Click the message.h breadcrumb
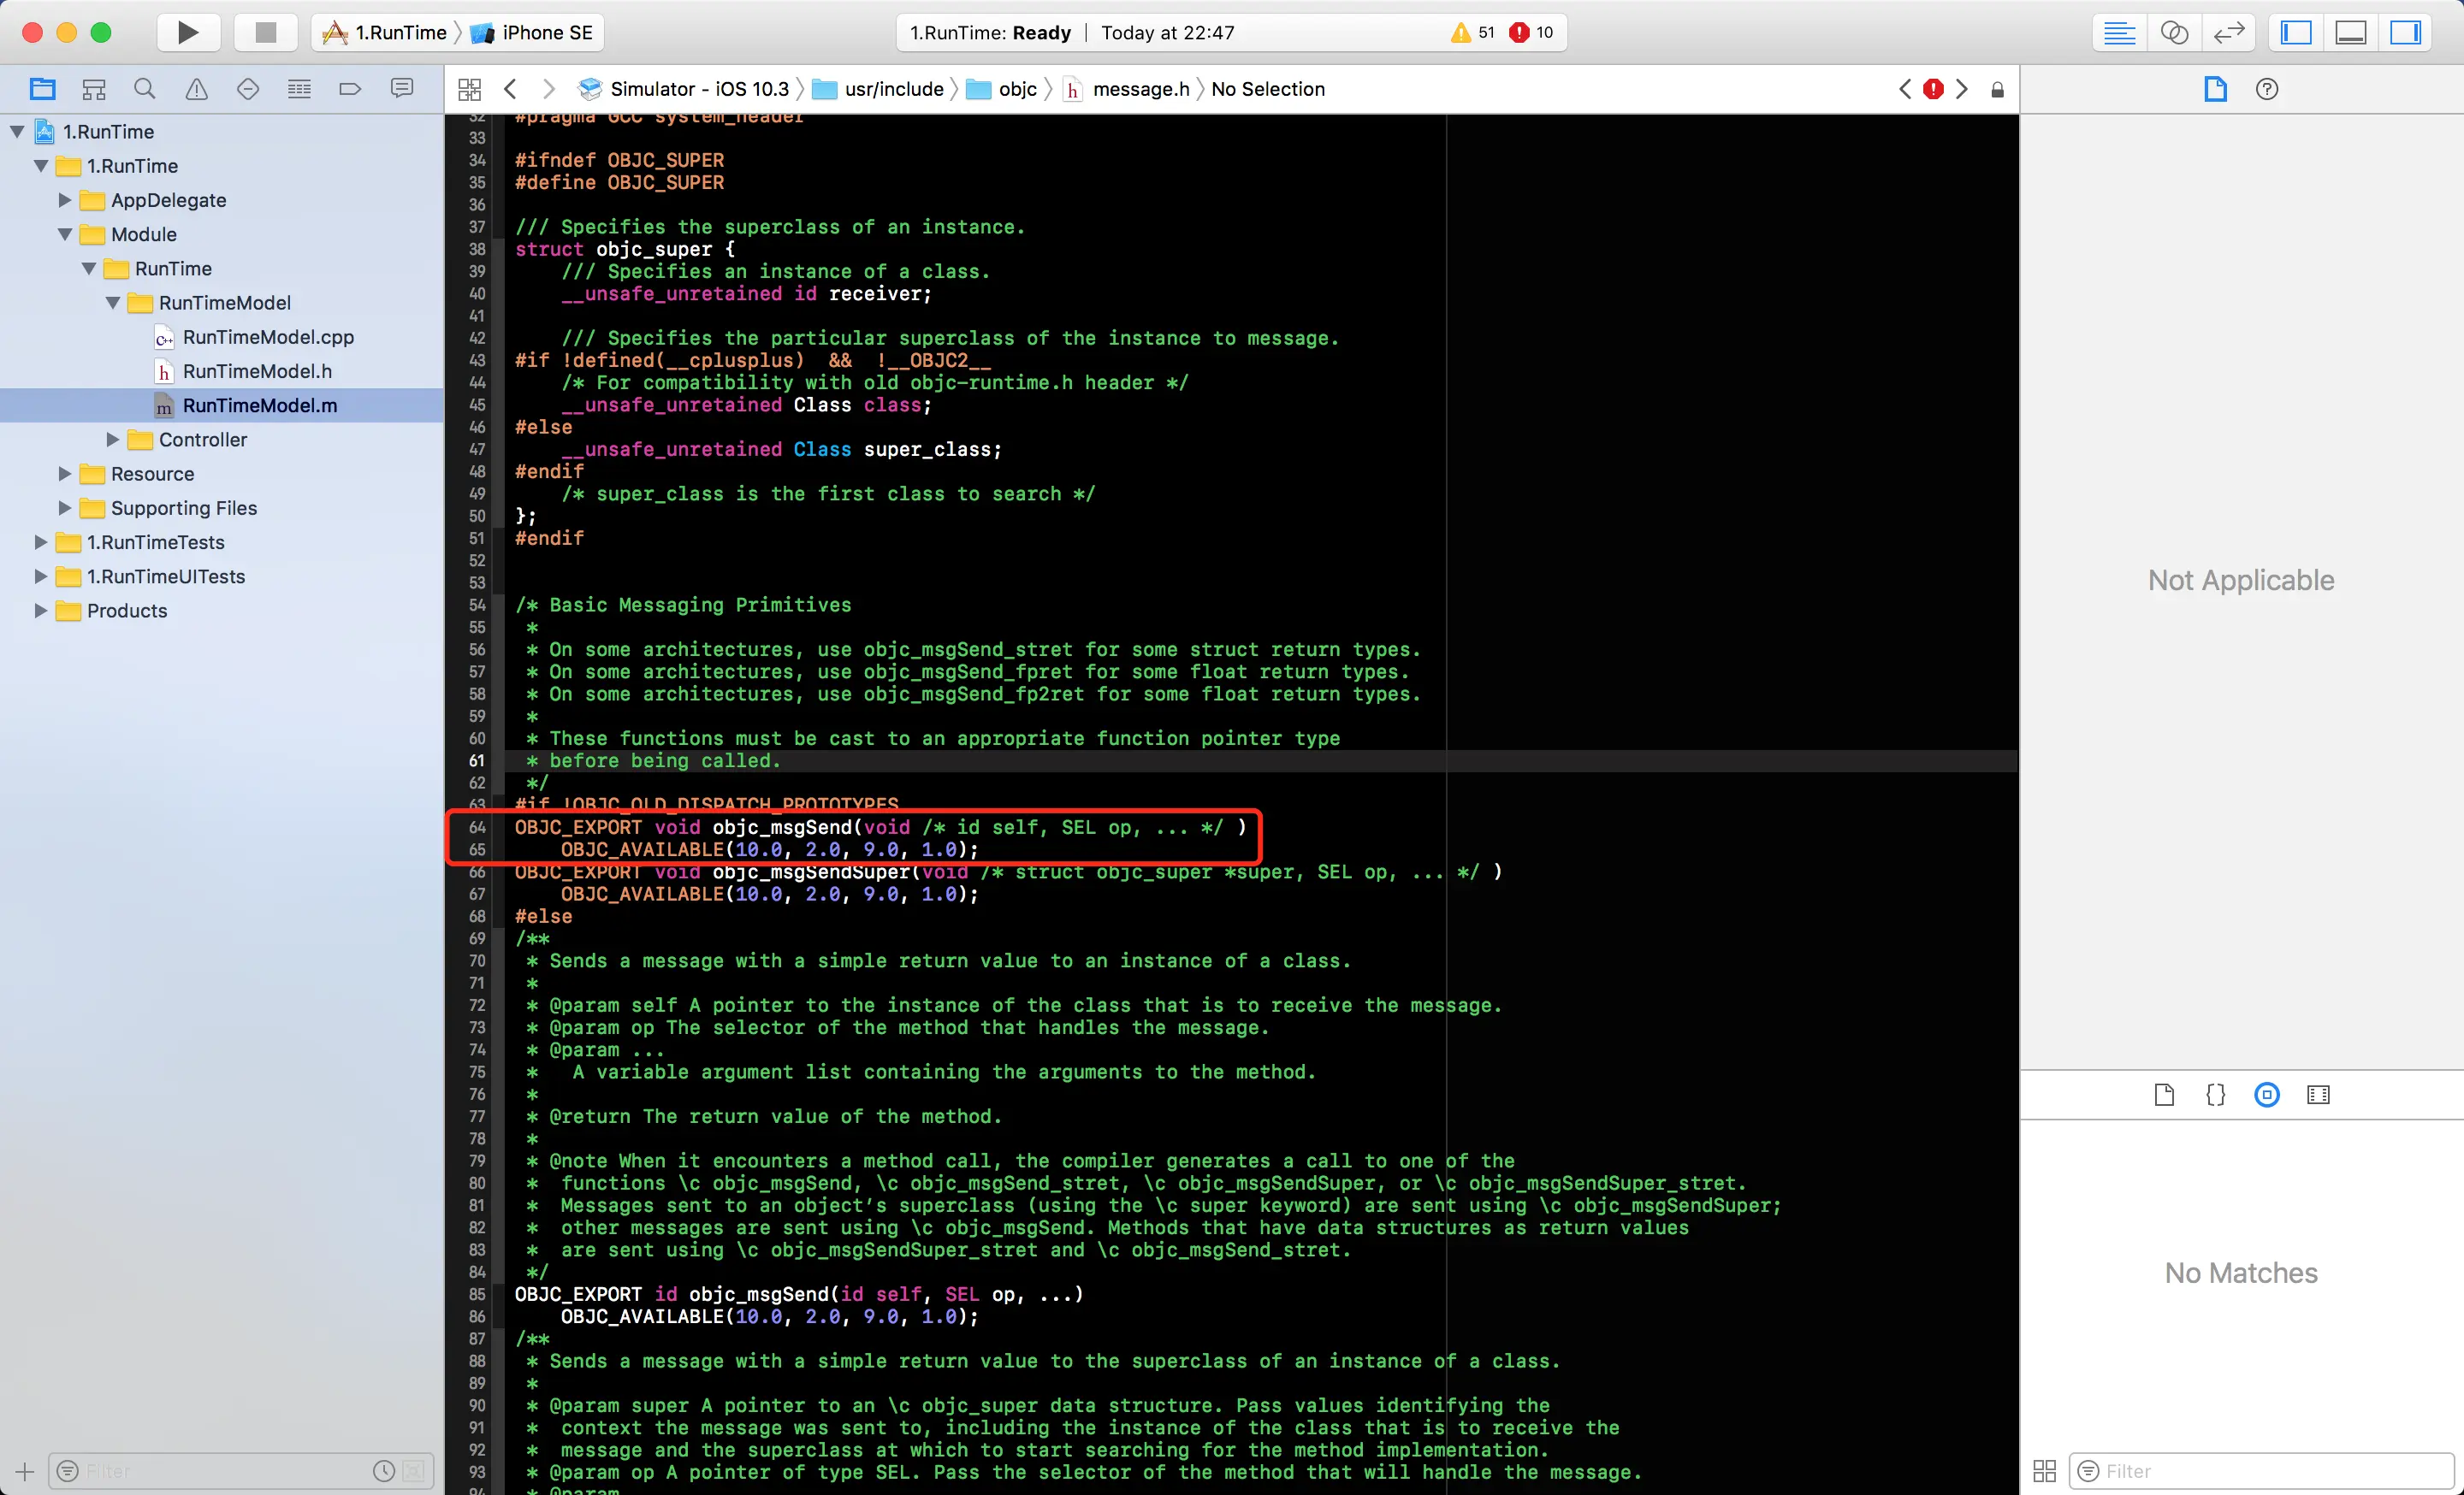The image size is (2464, 1495). point(1127,89)
